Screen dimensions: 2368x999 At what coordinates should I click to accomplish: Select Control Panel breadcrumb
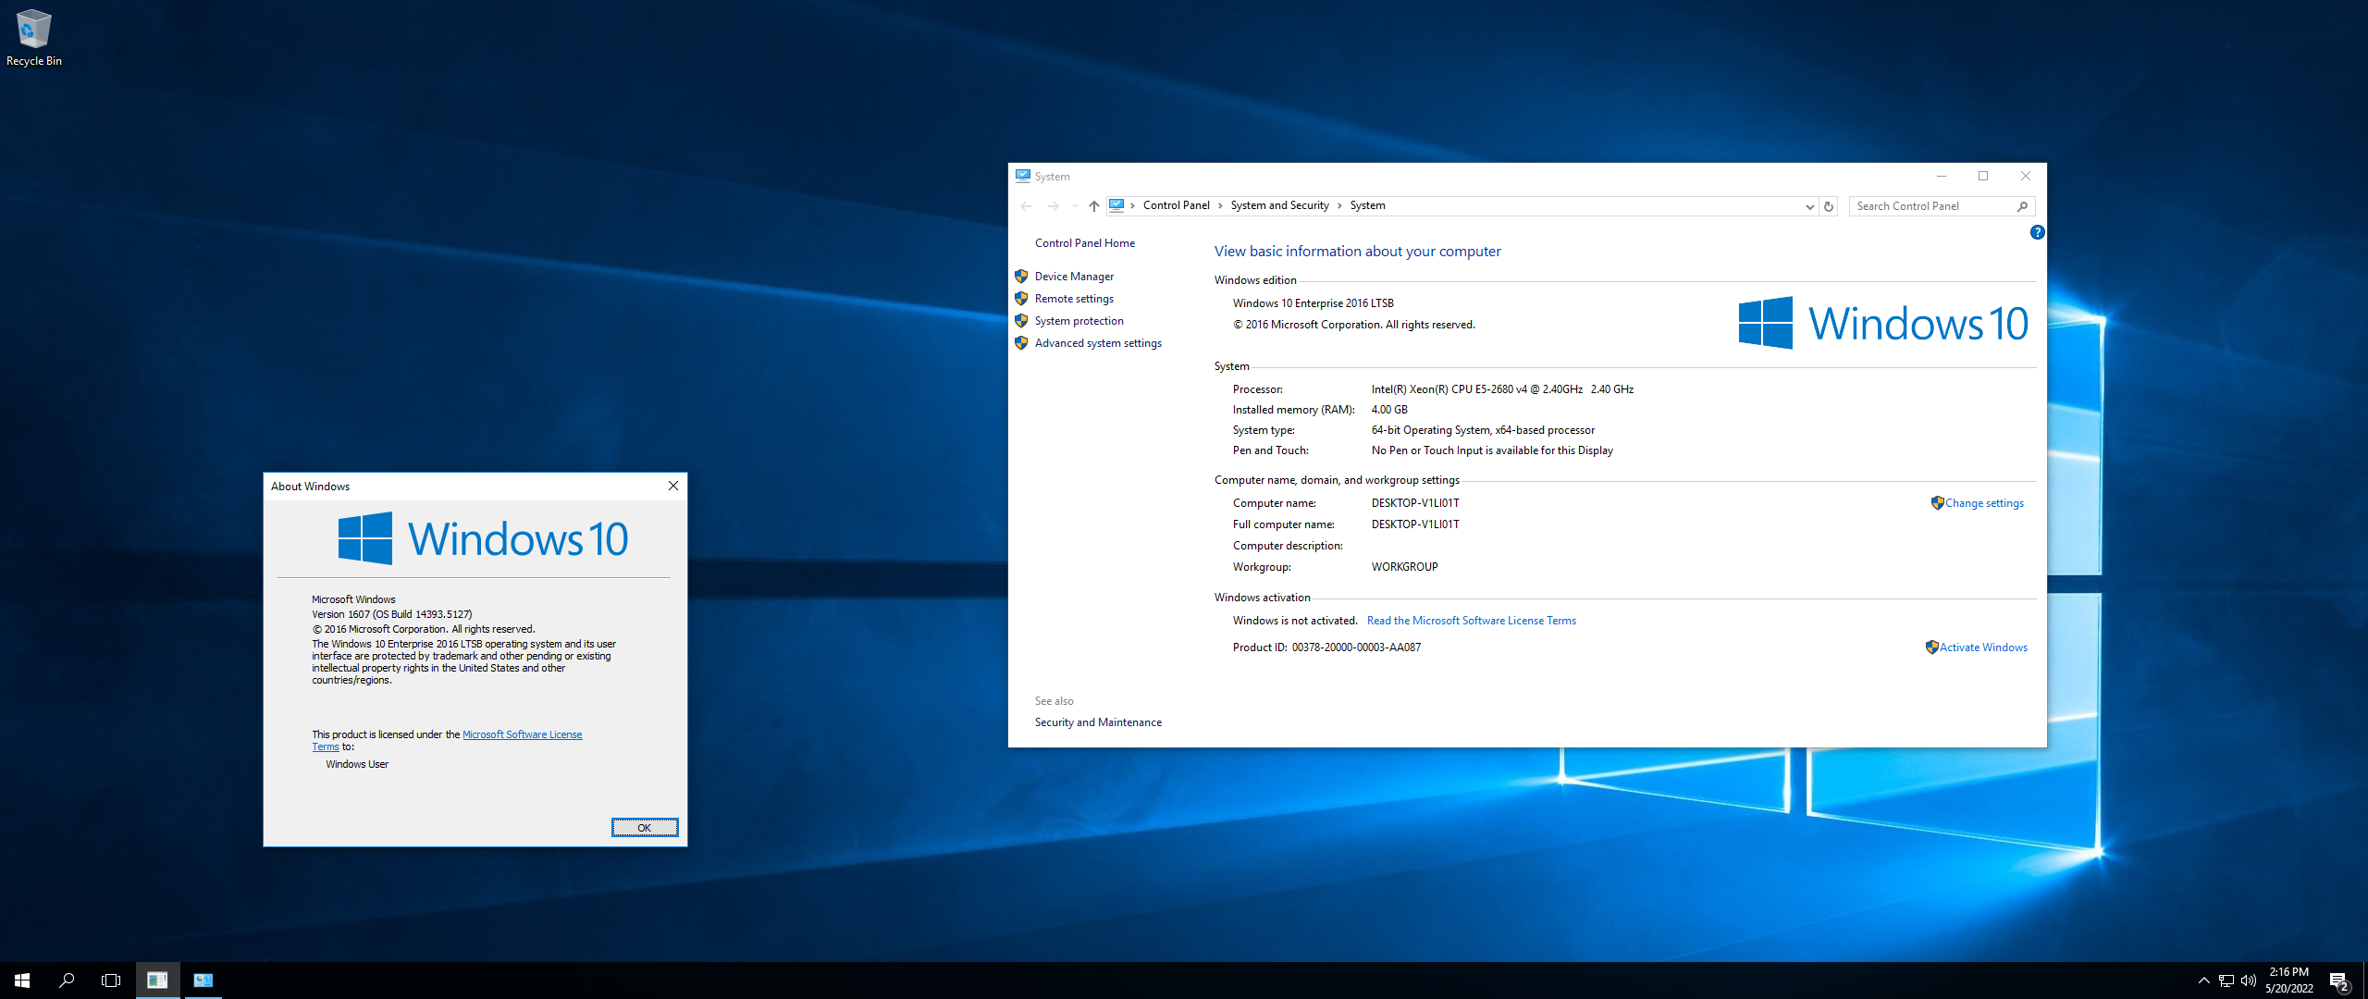point(1176,205)
